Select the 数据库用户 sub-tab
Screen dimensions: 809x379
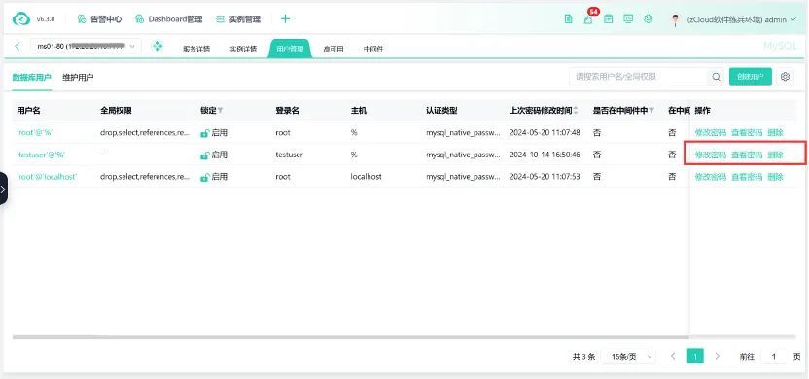(x=32, y=78)
